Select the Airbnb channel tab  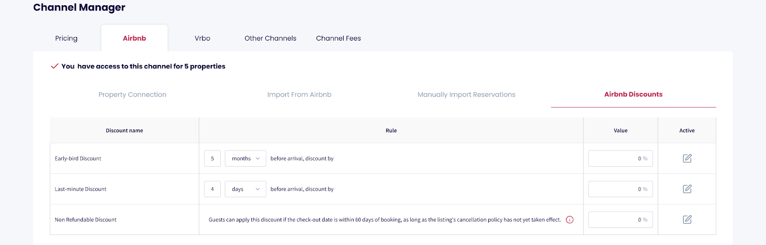tap(134, 38)
